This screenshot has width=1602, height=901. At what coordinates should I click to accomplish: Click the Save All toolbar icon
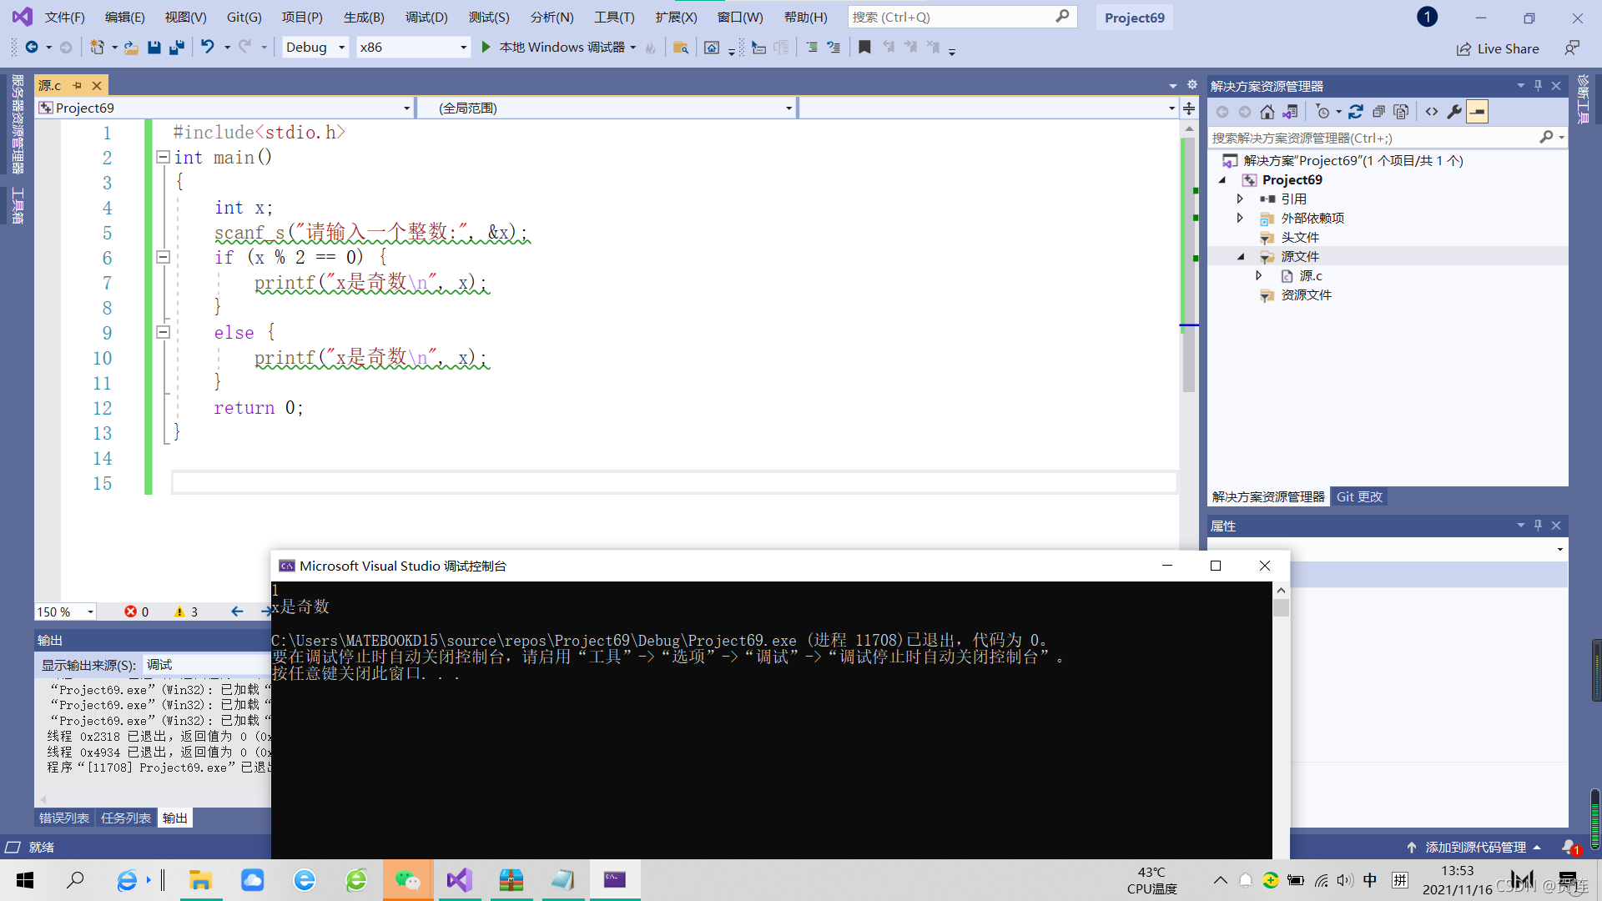pos(177,48)
